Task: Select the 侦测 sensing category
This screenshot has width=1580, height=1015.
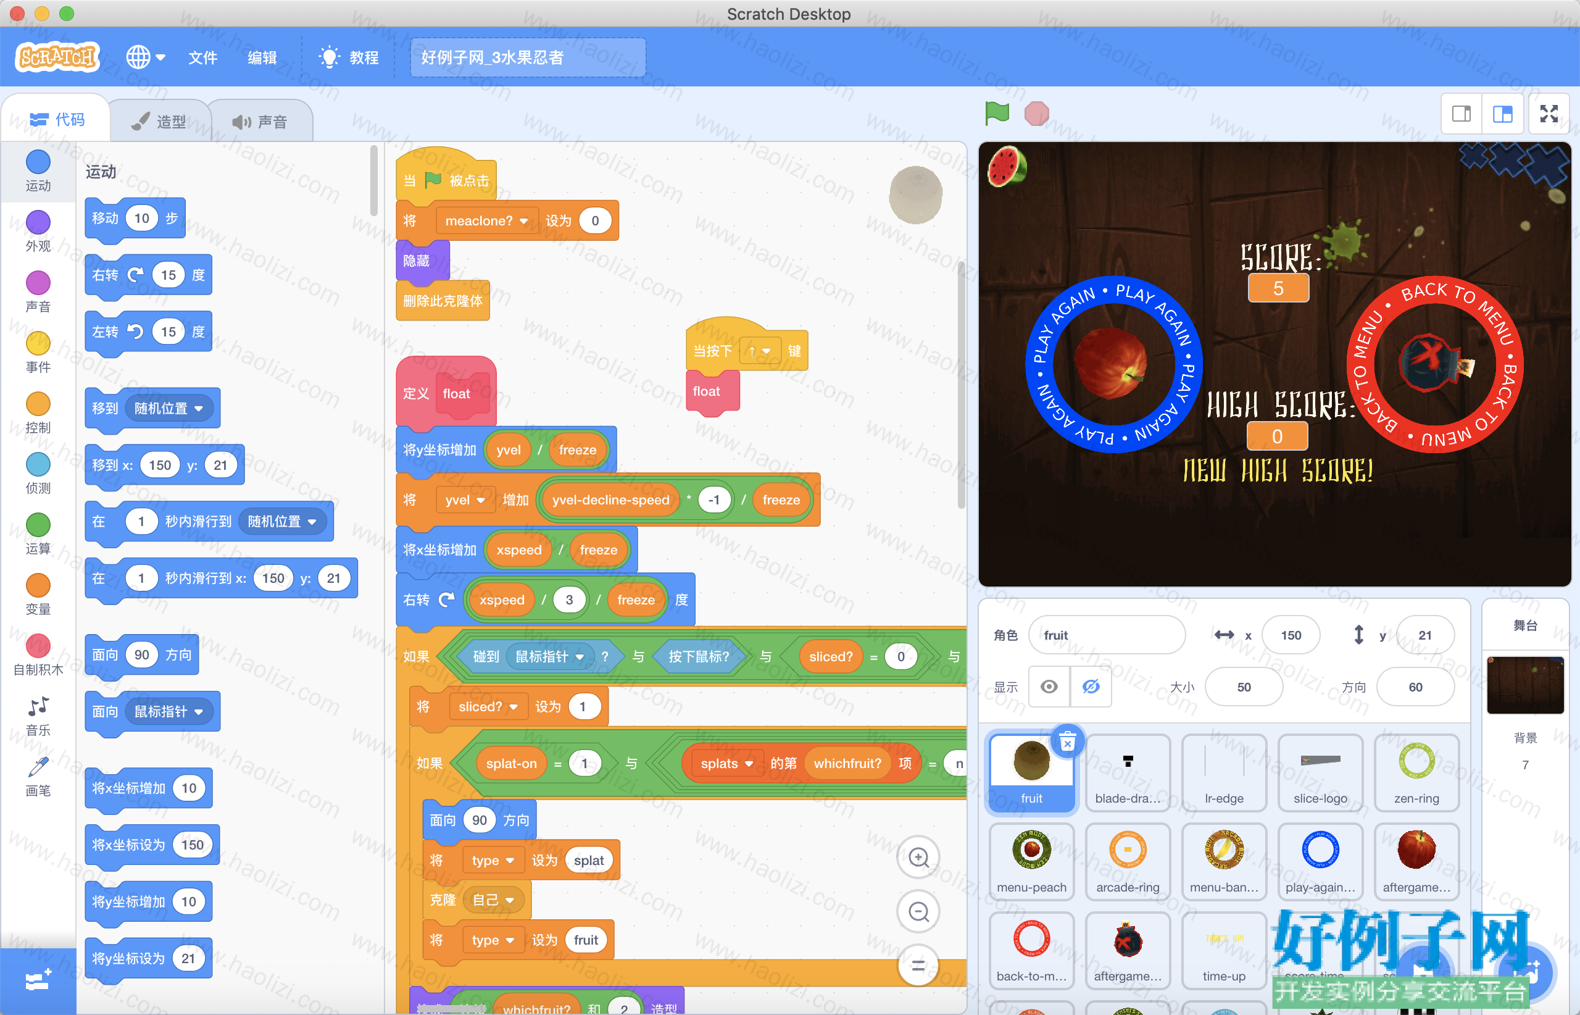Action: 38,474
